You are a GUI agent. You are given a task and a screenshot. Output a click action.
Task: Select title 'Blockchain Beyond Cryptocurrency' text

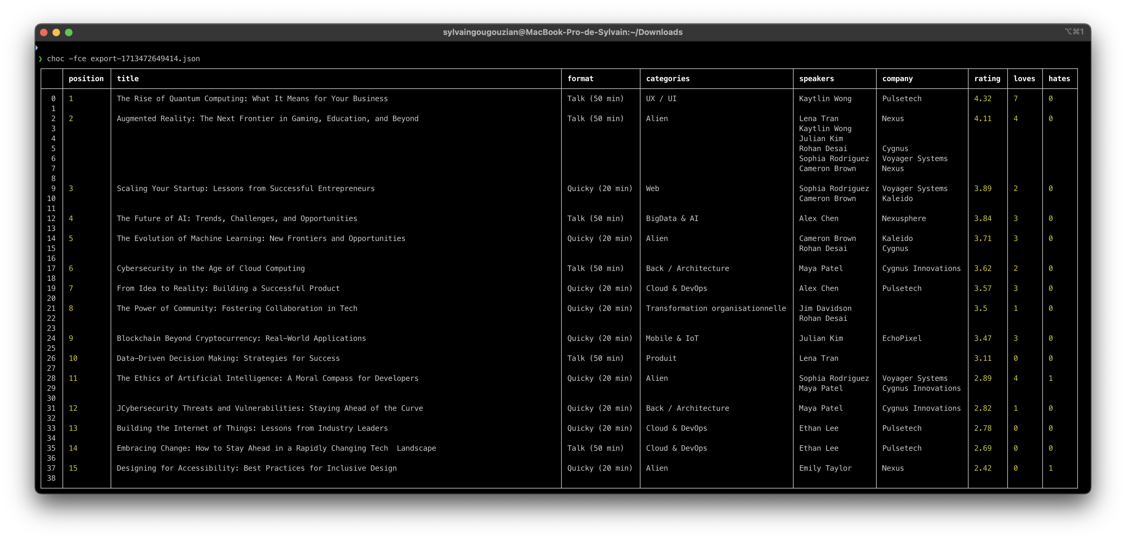(241, 338)
